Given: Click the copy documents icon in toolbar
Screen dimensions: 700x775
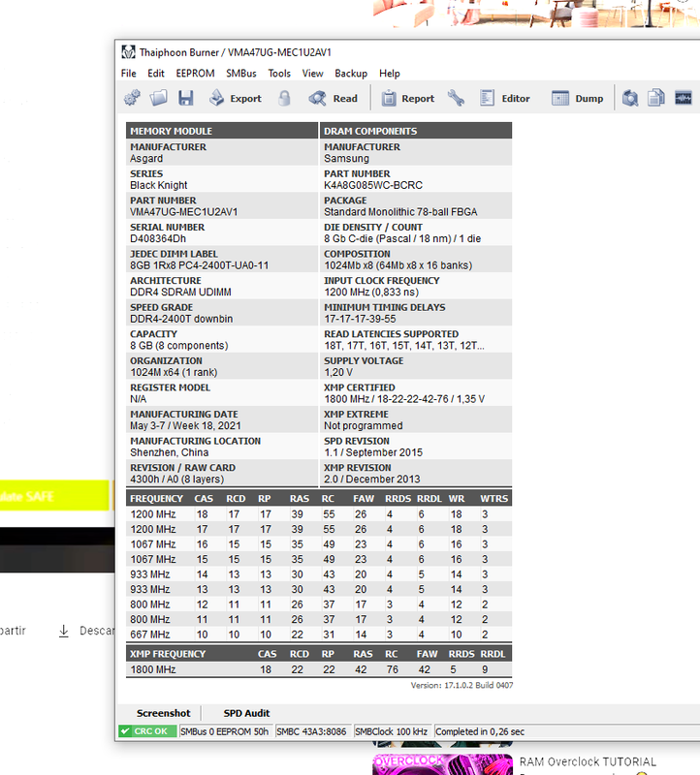Looking at the screenshot, I should 656,98.
